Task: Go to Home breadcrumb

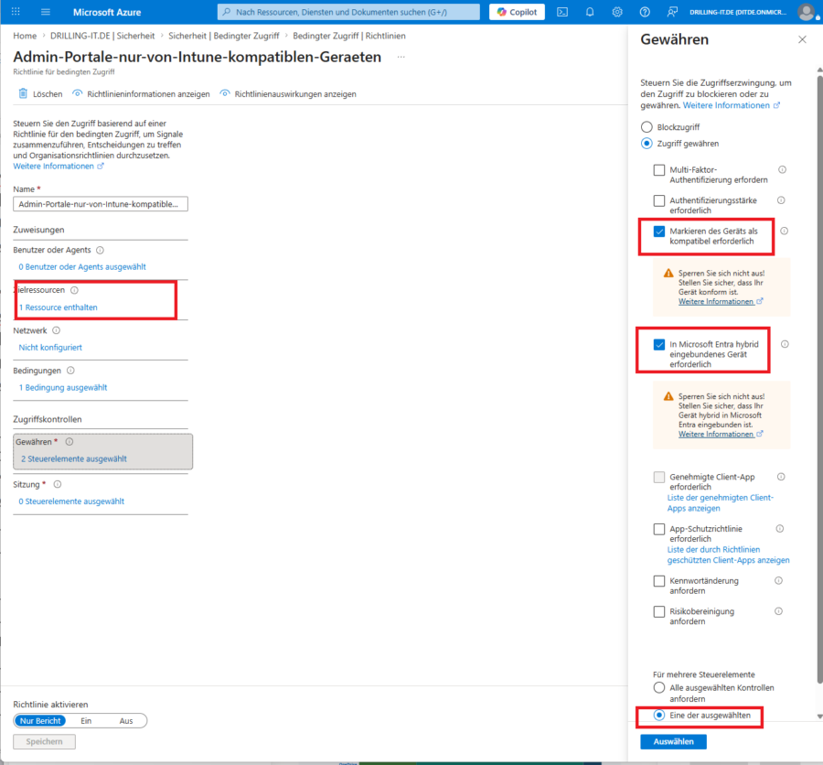Action: 25,36
